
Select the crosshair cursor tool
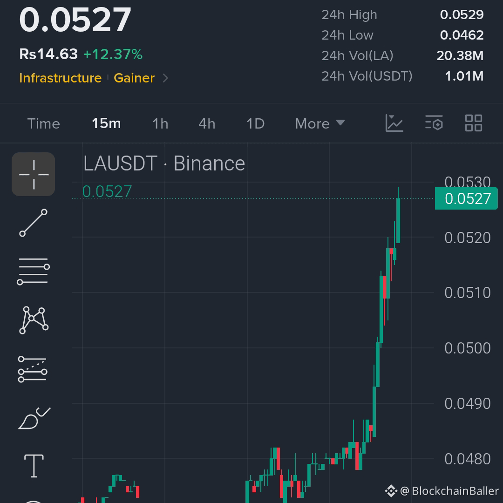point(34,174)
